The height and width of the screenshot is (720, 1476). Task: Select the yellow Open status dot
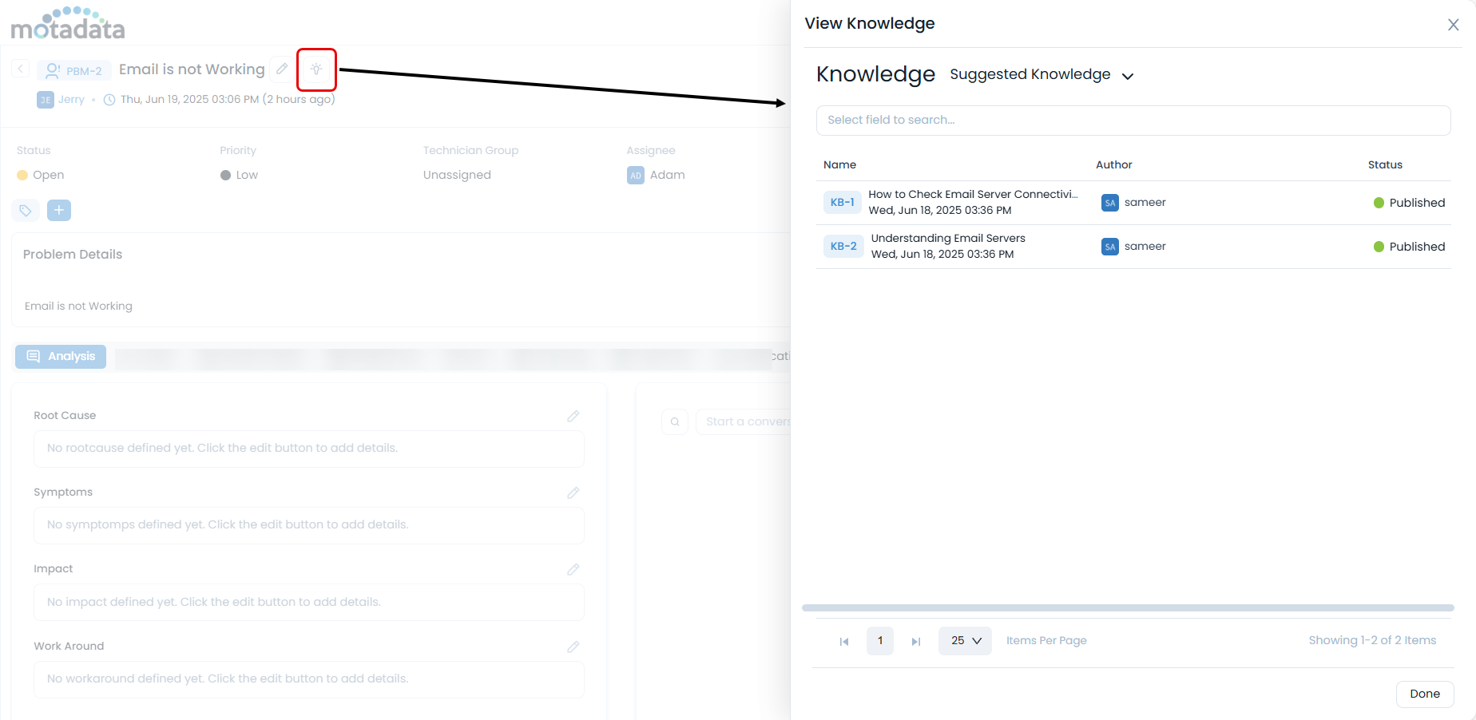tap(23, 175)
